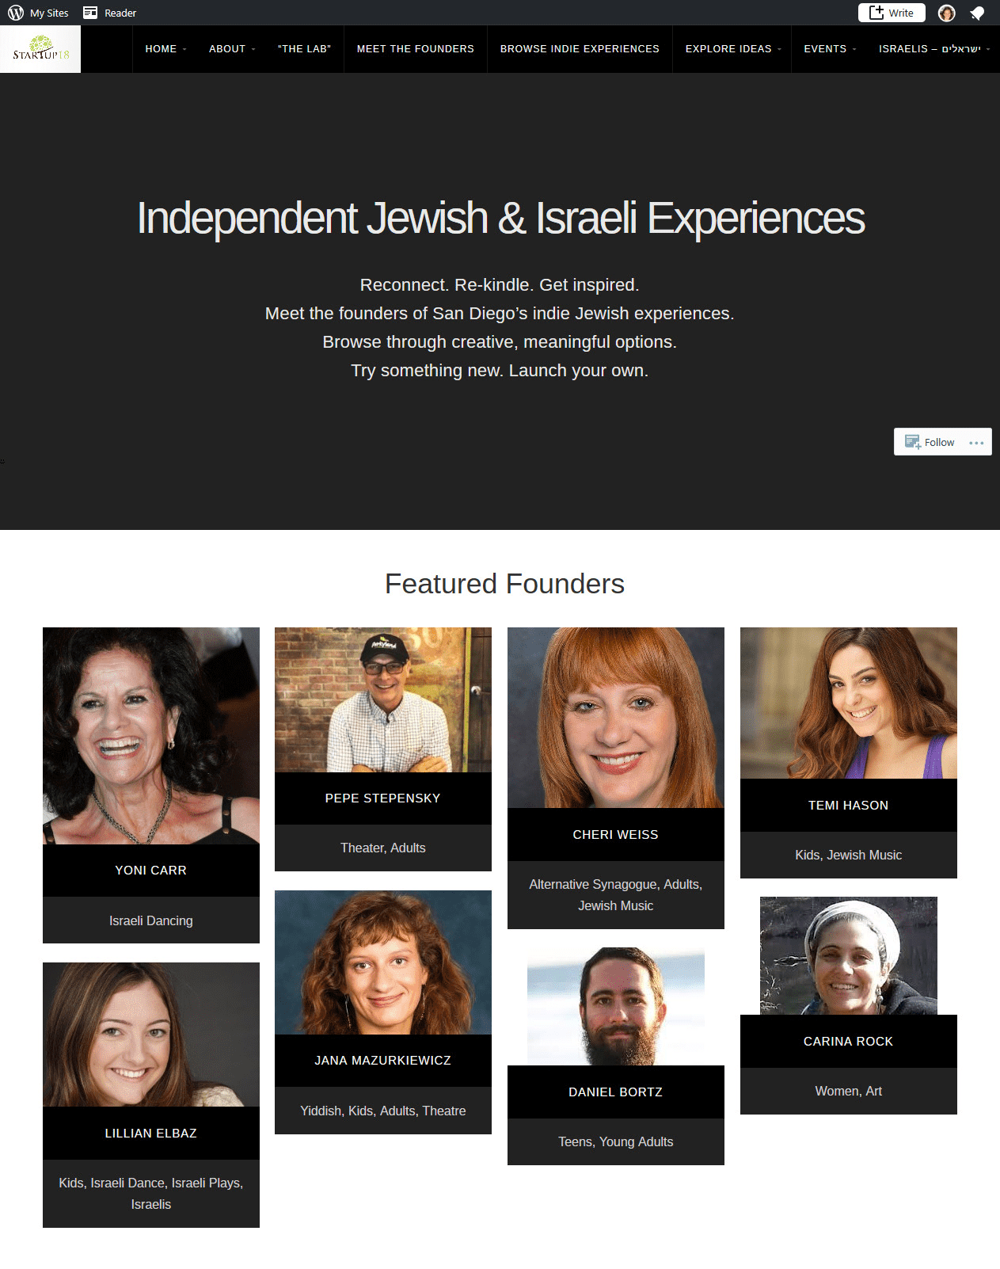Open the notifications bell icon

(977, 13)
